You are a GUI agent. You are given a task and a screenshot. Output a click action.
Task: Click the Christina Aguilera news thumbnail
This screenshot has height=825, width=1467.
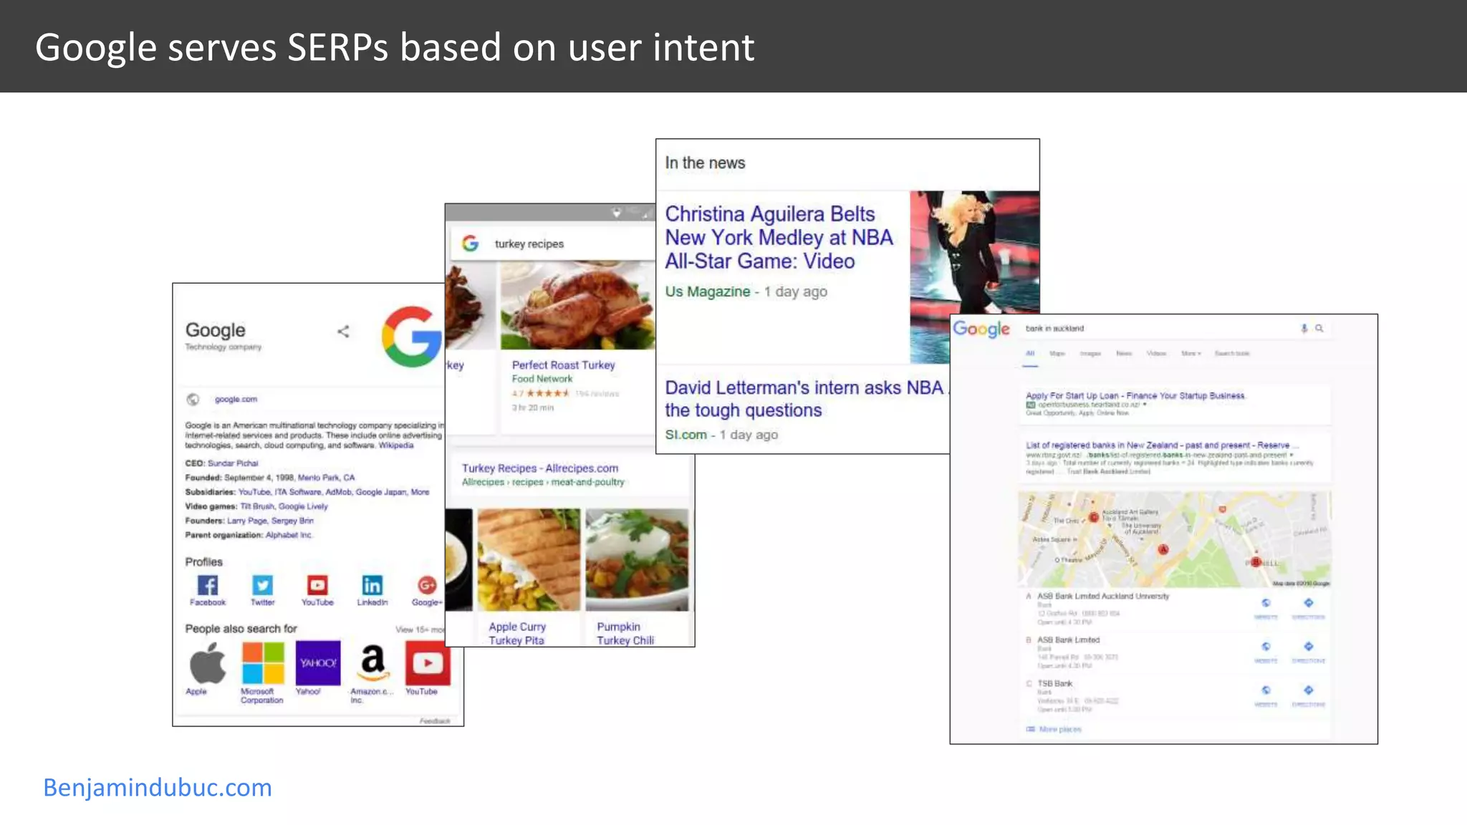pyautogui.click(x=974, y=276)
